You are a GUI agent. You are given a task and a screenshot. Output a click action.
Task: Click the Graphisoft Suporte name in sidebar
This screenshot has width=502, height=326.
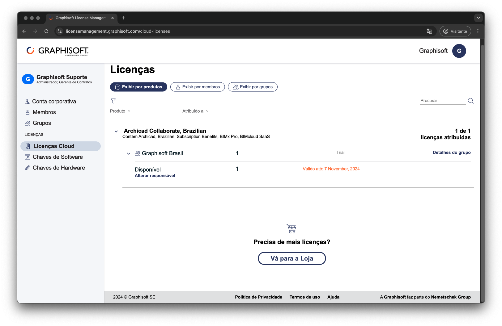62,77
